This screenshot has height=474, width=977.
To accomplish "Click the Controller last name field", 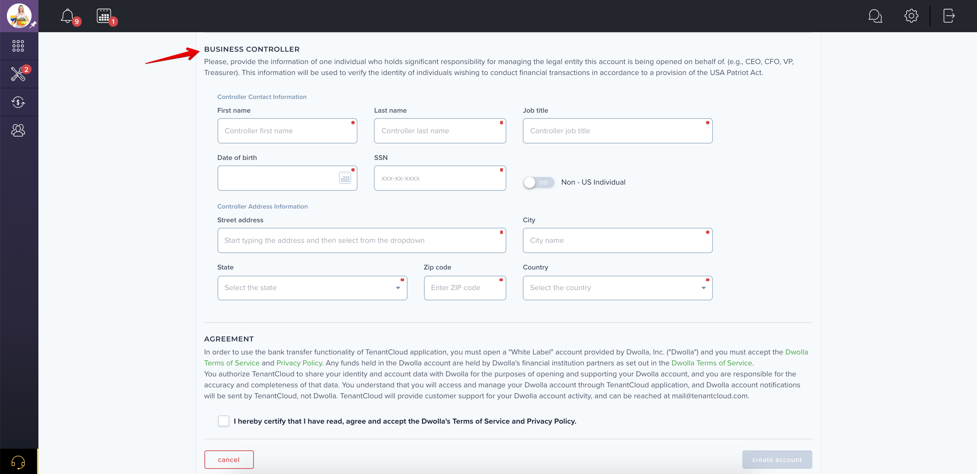I will pyautogui.click(x=440, y=130).
